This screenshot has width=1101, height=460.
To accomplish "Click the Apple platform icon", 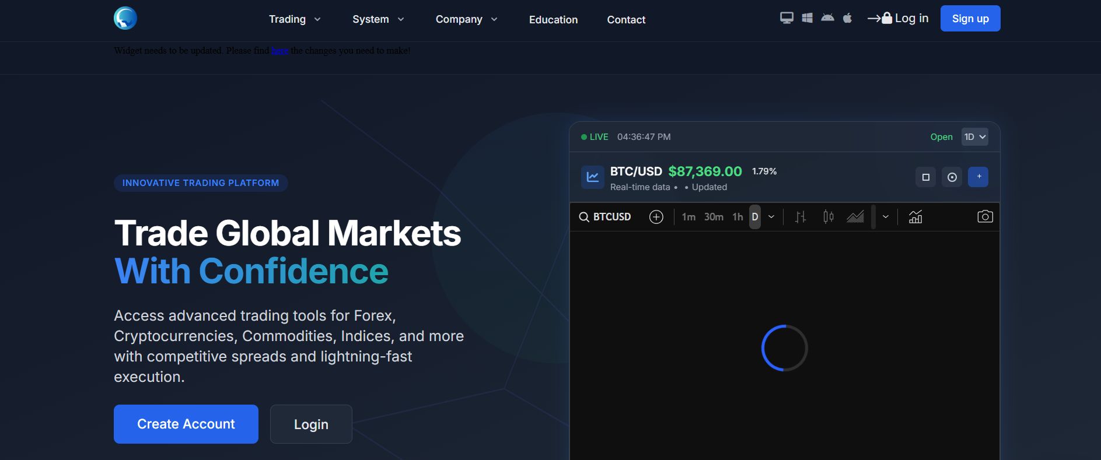I will (847, 18).
